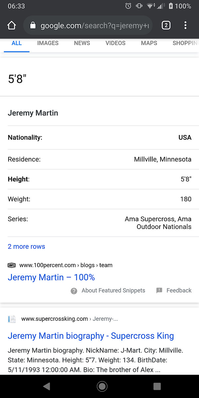Switch to the Images search tab
Screen dimensions: 199x398
[x=48, y=43]
